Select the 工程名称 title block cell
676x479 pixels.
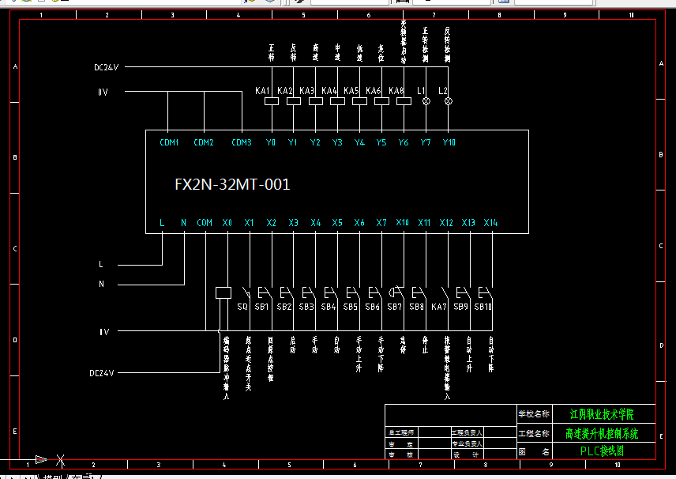click(534, 433)
